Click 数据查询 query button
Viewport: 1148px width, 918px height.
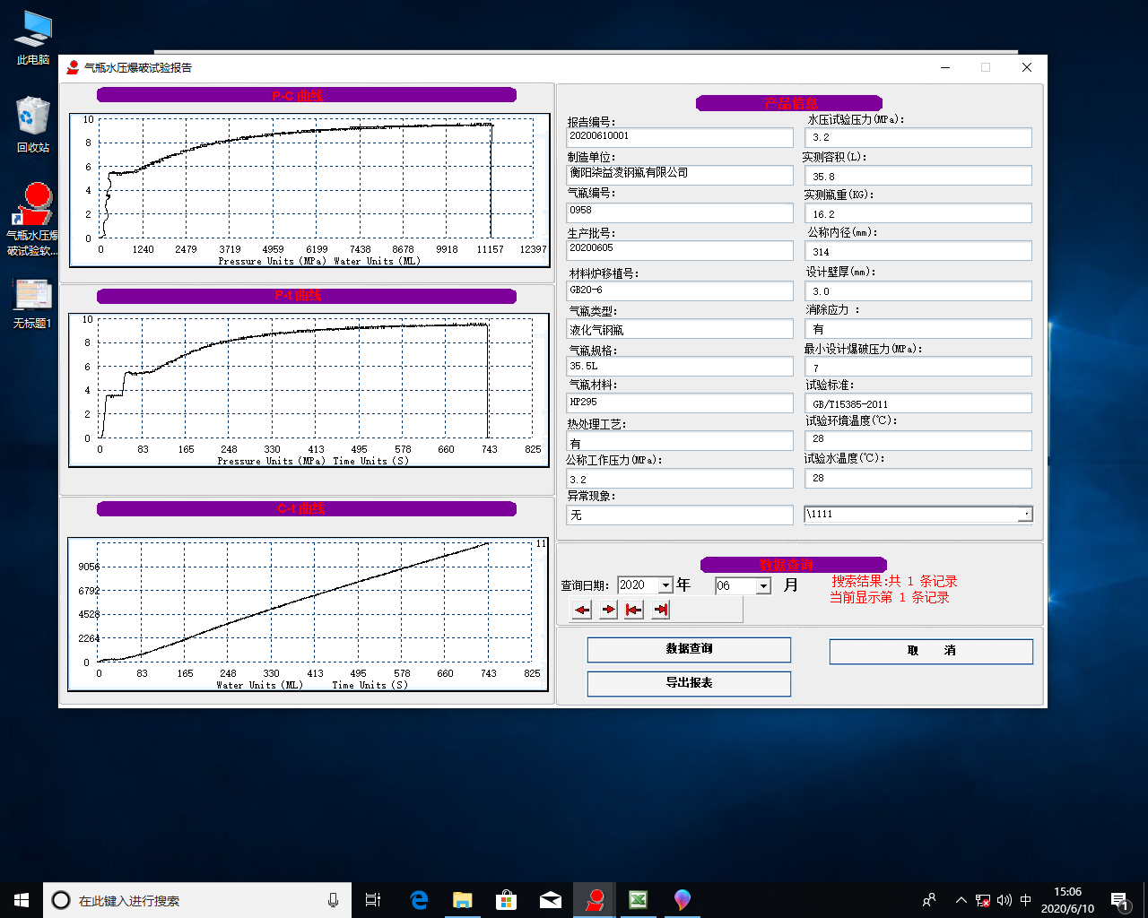(689, 649)
